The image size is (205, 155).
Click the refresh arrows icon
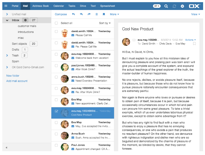click(174, 6)
